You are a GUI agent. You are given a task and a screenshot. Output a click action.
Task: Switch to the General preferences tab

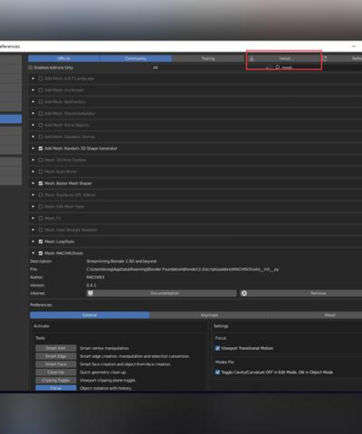tap(90, 315)
